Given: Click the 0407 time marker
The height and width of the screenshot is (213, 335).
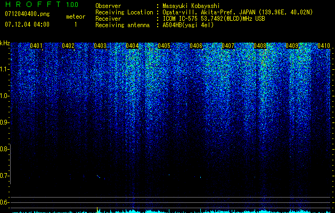Looking at the screenshot, I should coord(228,46).
